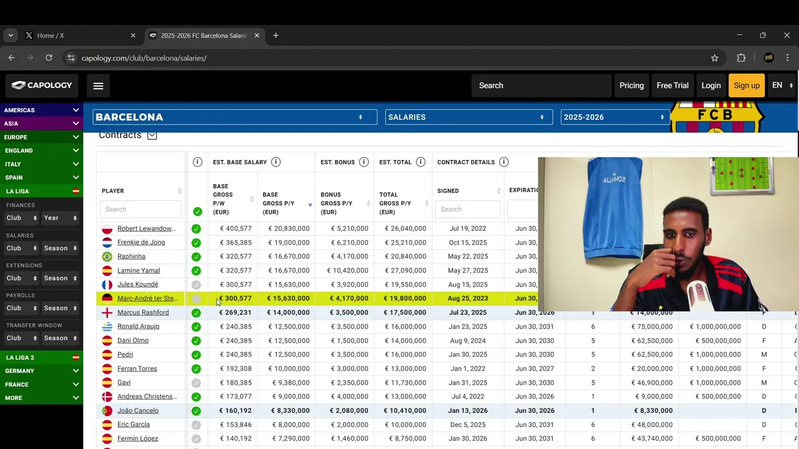View site information icon in address bar
799x449 pixels.
[71, 58]
